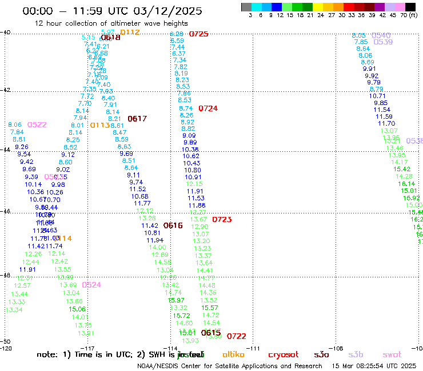Click the wave height value 16.14

[x=406, y=184]
